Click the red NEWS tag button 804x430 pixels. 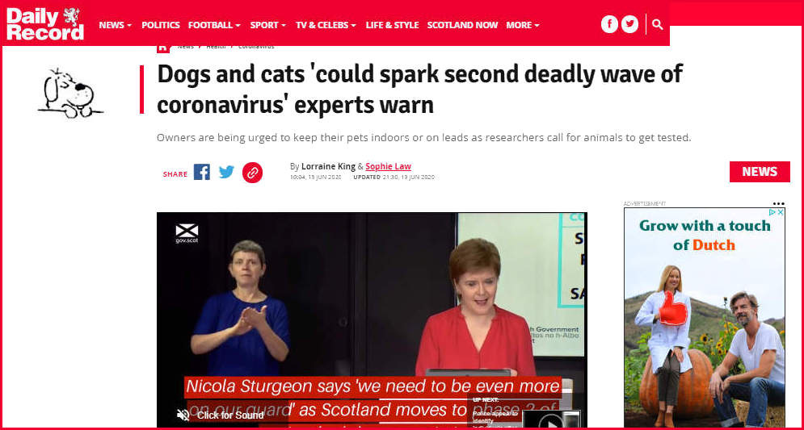tap(760, 172)
